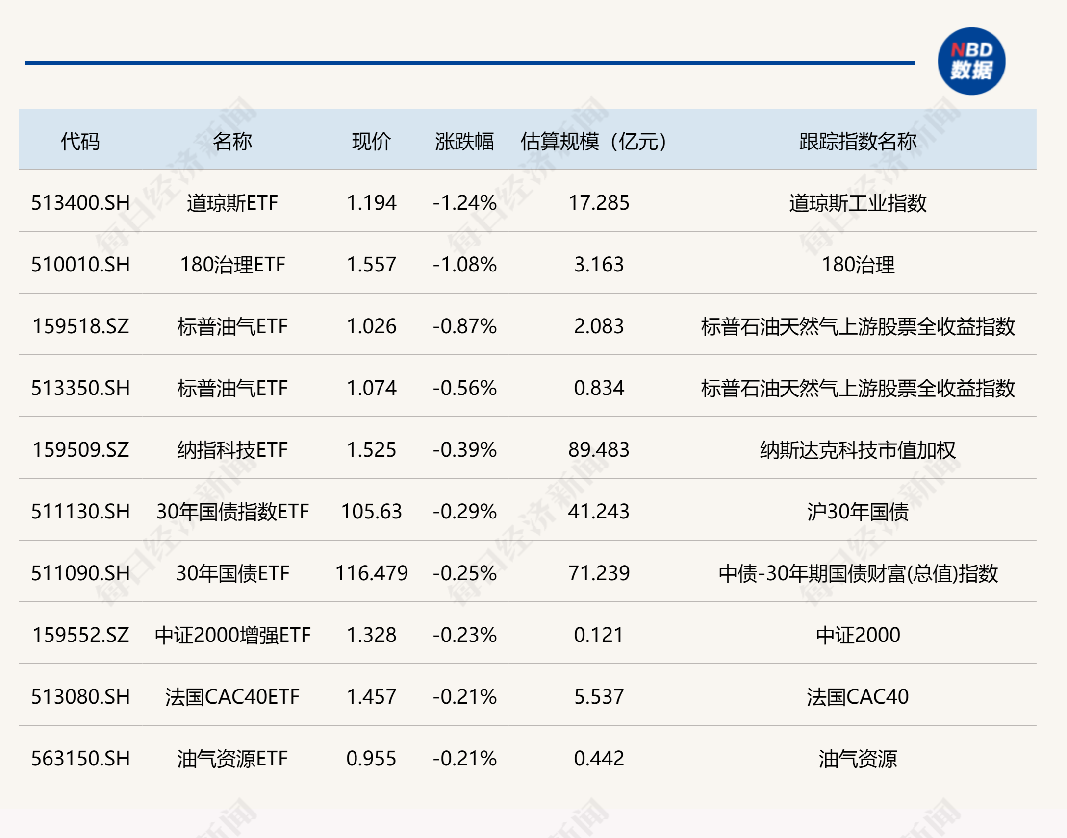Click change value -1.24%
Screen dimensions: 1067x838
click(x=464, y=202)
